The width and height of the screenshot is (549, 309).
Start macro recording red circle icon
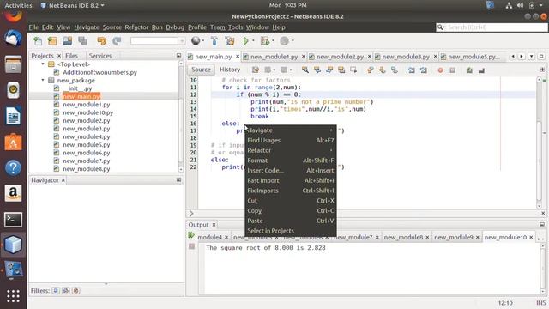point(440,70)
